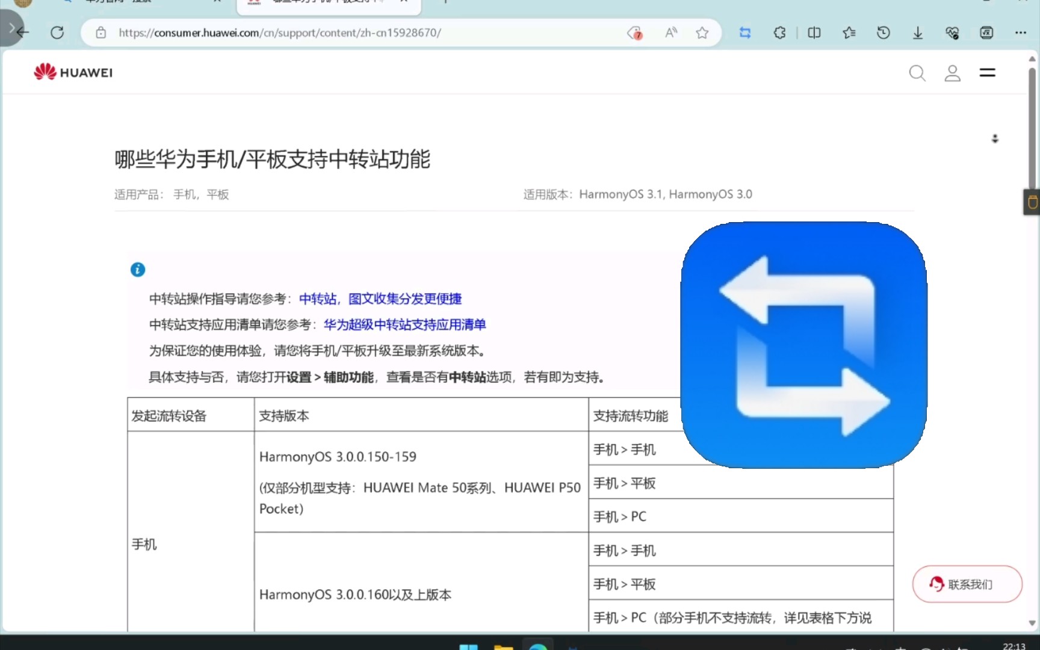Open the blue transfer extension icon

[x=745, y=32]
